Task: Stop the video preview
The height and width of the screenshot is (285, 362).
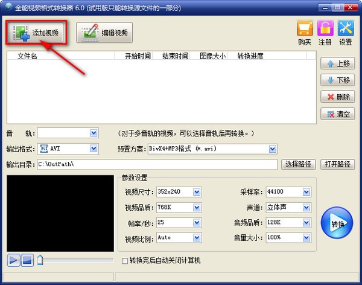Action: 27,260
